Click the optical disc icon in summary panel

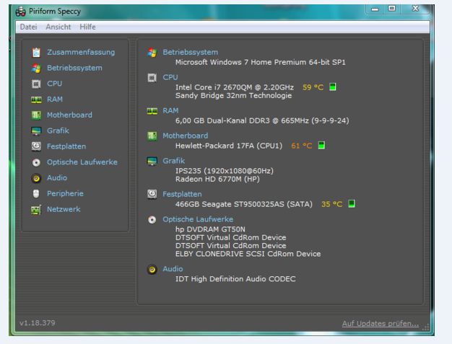152,220
